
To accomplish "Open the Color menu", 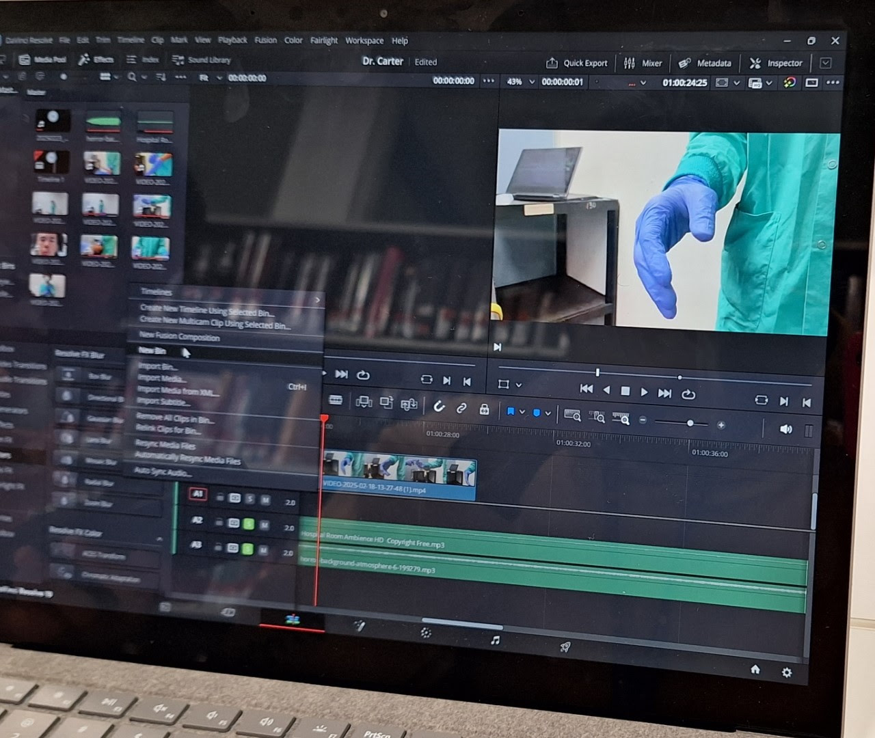I will pyautogui.click(x=293, y=40).
